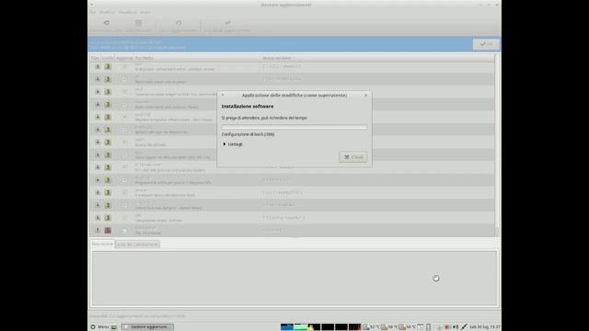Click the Cerca aggiornamenti refresh icon
Screen dimensions: 589x331
179,23
